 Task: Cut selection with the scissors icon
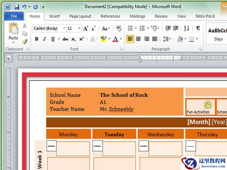(x=24, y=26)
